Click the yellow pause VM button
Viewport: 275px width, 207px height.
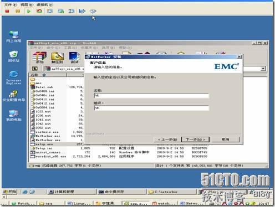coord(18,12)
